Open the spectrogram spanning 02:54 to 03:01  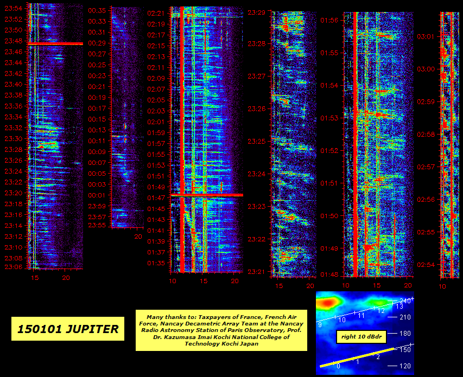(451, 144)
